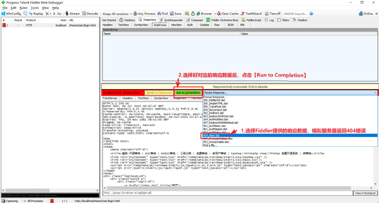This screenshot has width=379, height=203.
Task: Choose 404_Plain.dat from response list
Action: coord(290,135)
